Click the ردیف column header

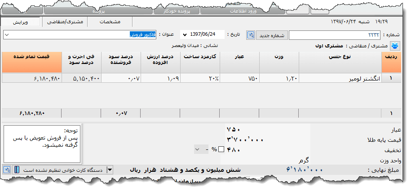[x=391, y=62]
